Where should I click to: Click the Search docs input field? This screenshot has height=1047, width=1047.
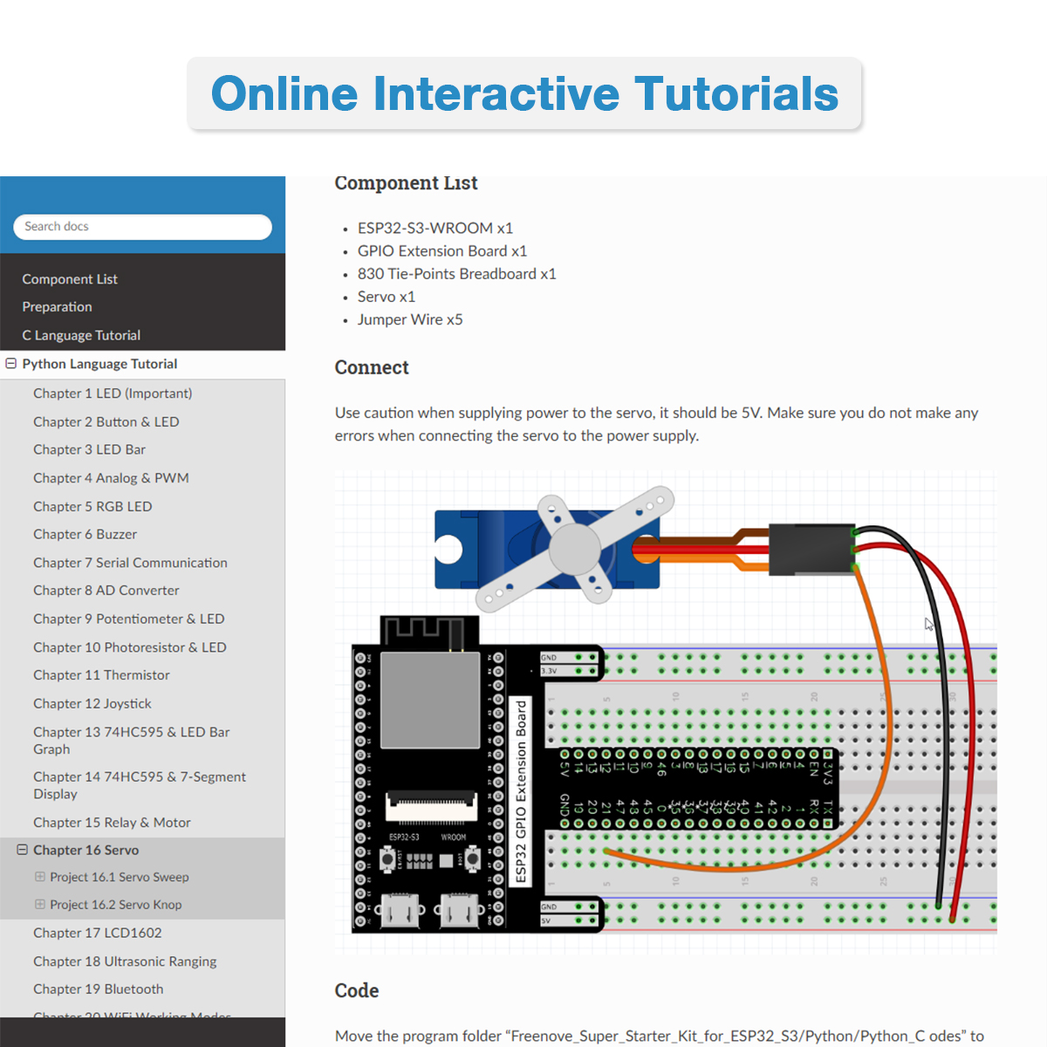point(141,227)
